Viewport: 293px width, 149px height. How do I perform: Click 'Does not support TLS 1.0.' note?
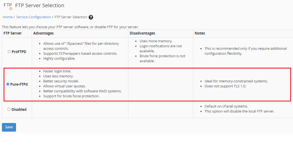pos(225,86)
